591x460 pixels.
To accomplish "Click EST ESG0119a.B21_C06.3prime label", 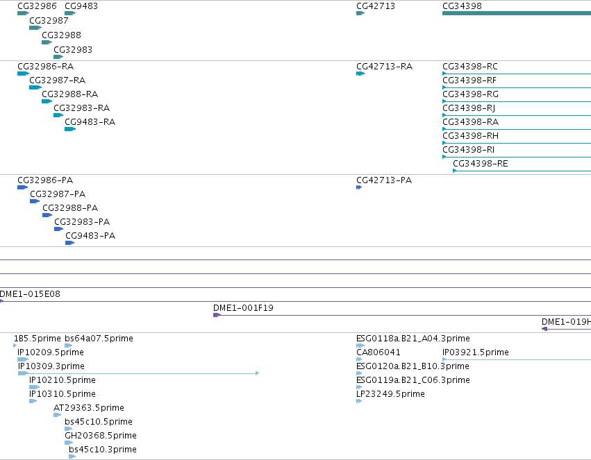I will coord(413,381).
